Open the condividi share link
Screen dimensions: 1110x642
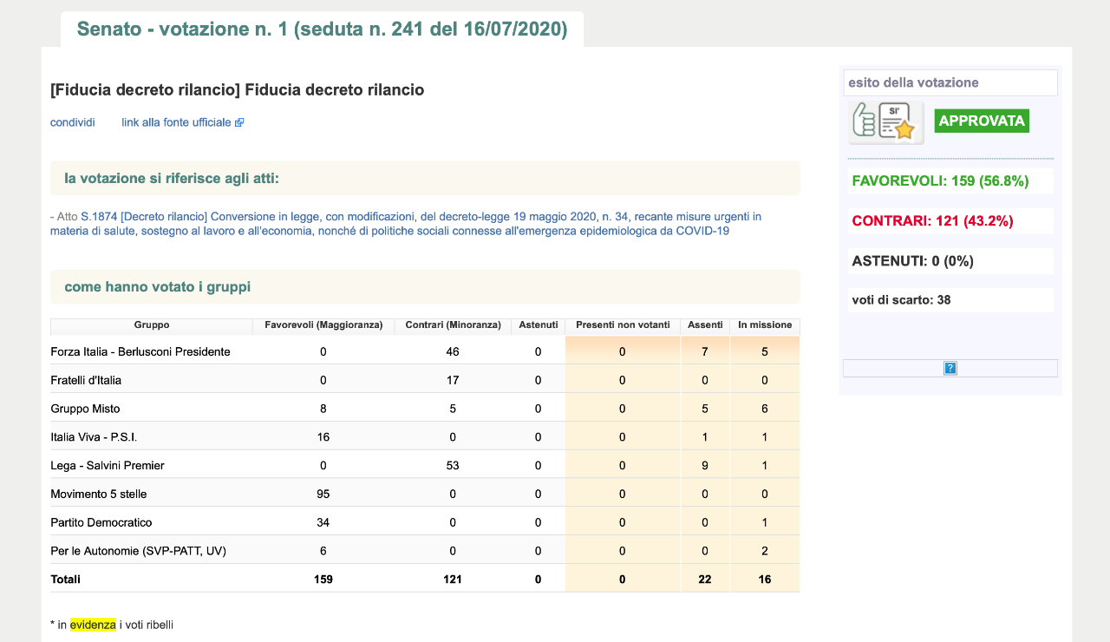tap(73, 123)
